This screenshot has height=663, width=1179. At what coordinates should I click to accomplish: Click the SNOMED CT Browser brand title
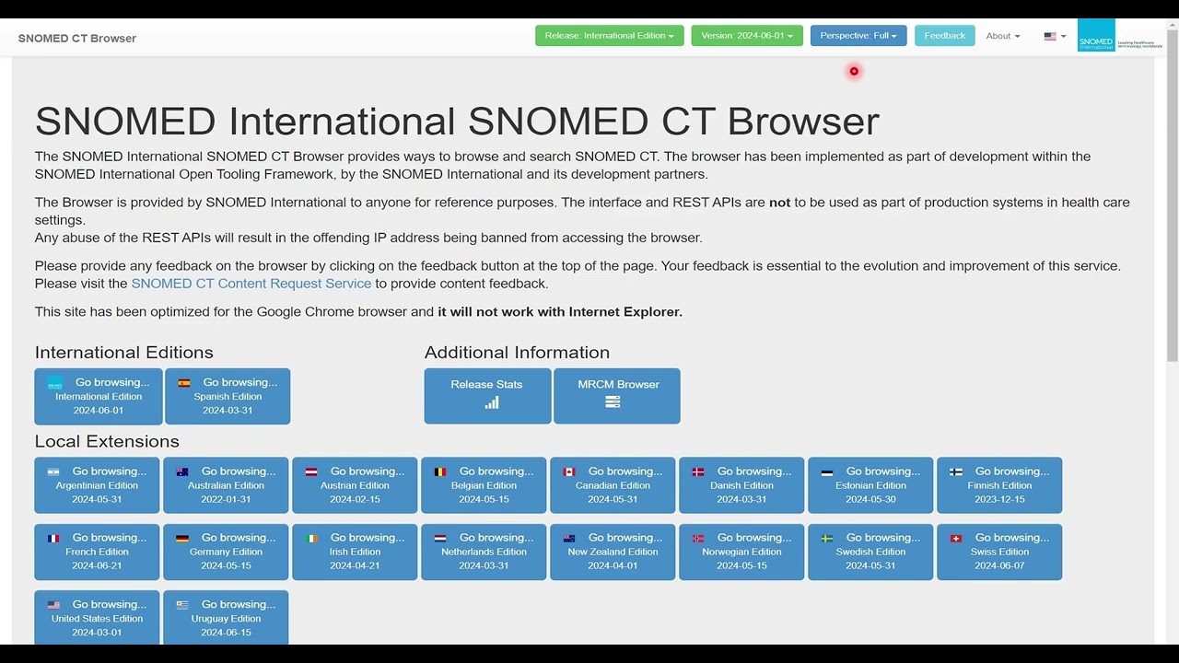point(77,39)
